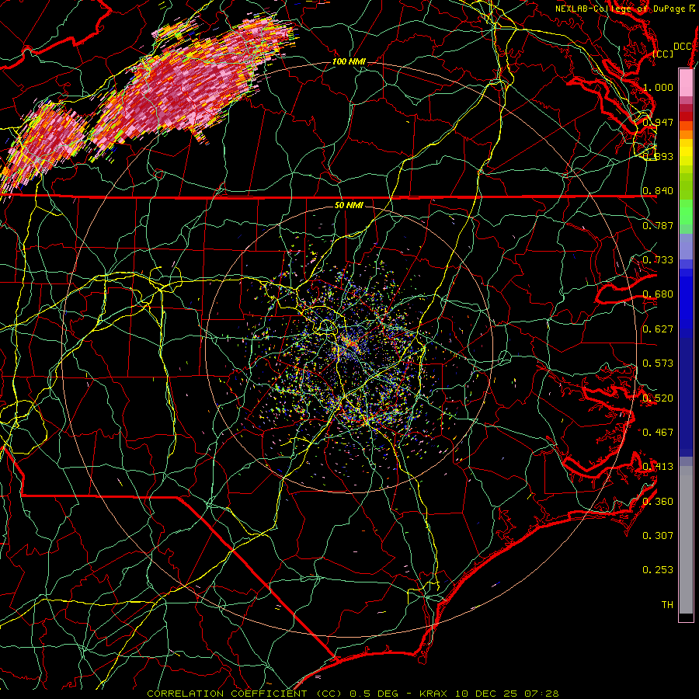The width and height of the screenshot is (699, 699).
Task: Click the 0.840 legend value
Action: click(658, 191)
